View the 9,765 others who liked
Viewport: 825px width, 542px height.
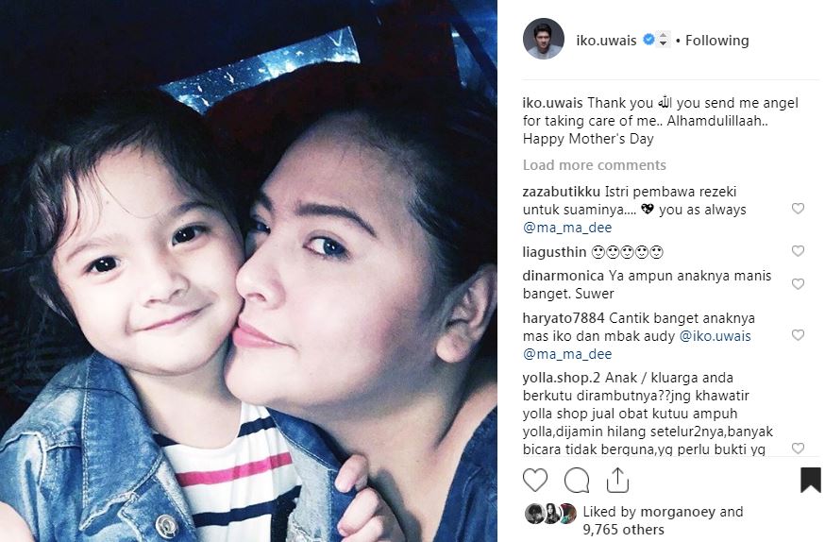click(623, 530)
